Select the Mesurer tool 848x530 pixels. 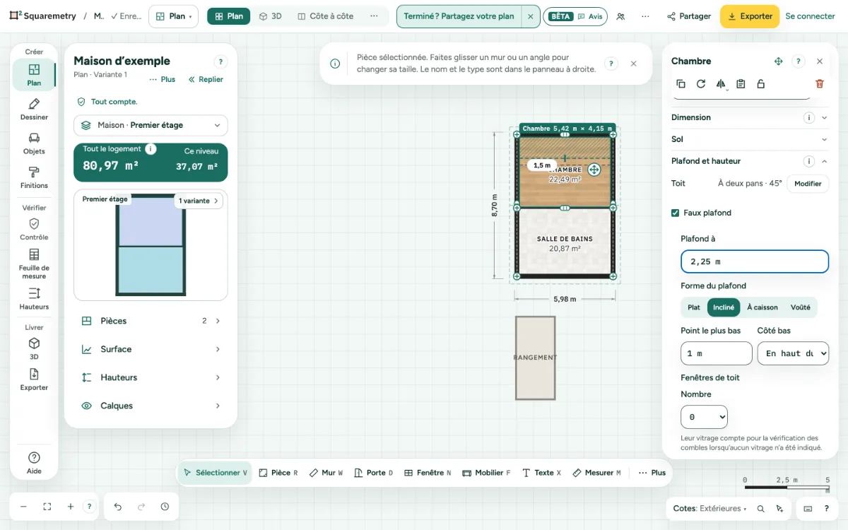point(596,473)
